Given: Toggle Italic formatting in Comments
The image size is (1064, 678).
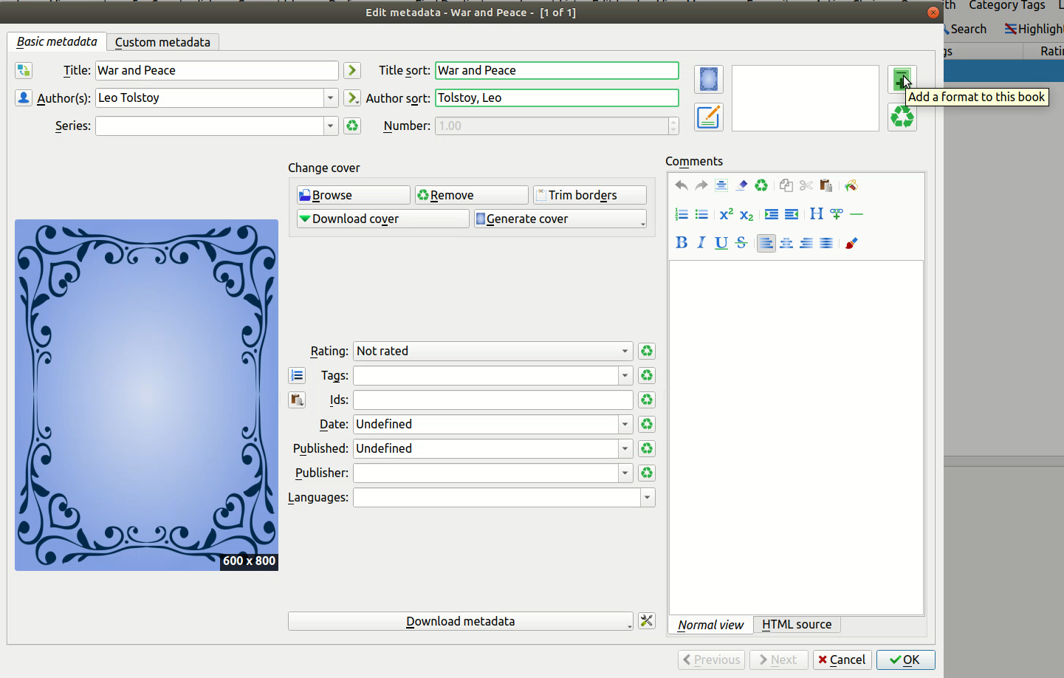Looking at the screenshot, I should pyautogui.click(x=701, y=243).
